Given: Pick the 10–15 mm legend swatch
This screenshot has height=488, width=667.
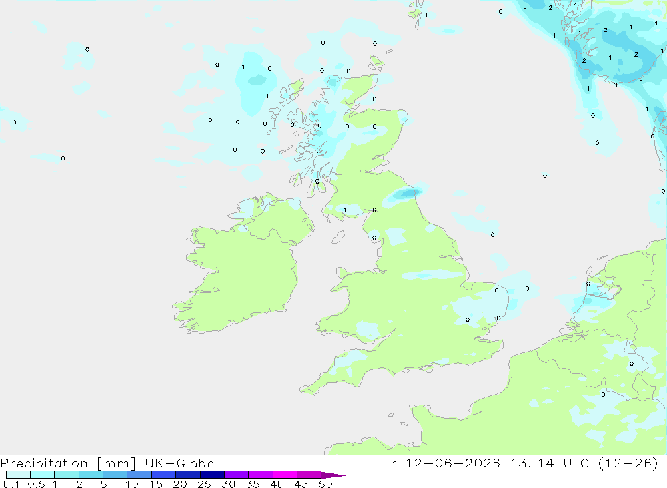Looking at the screenshot, I should click(x=139, y=475).
